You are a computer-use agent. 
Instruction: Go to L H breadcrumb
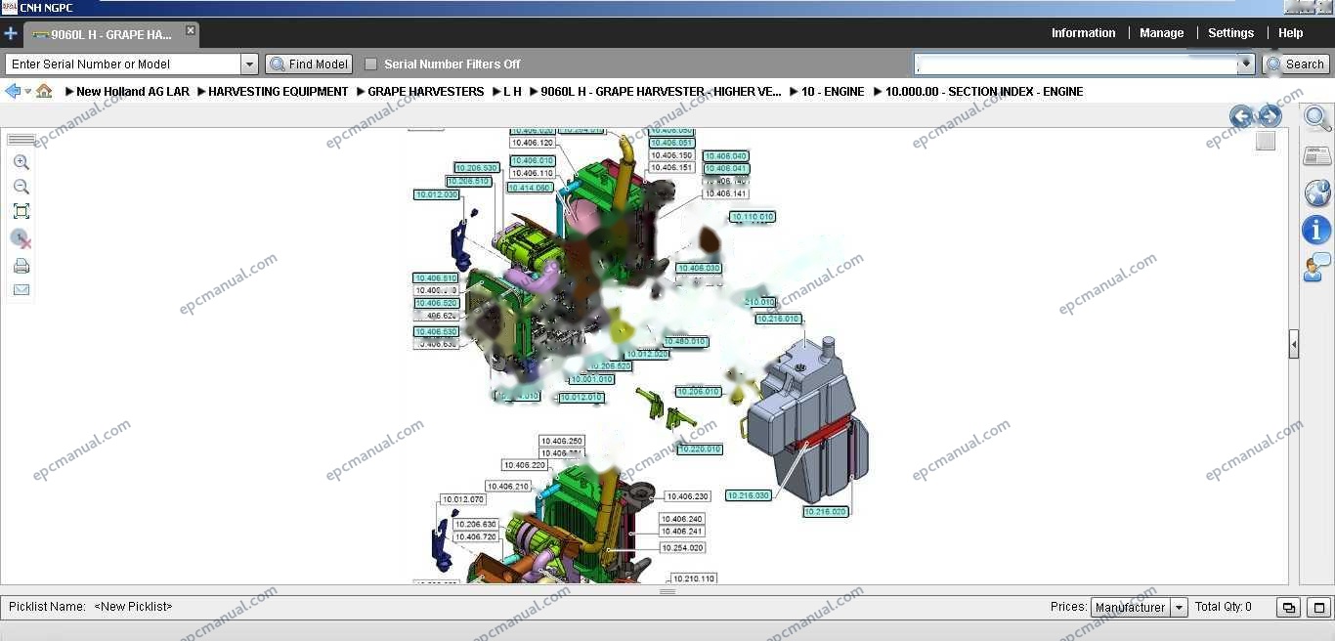click(x=512, y=92)
